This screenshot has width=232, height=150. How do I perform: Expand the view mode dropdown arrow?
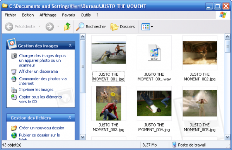point(152,27)
